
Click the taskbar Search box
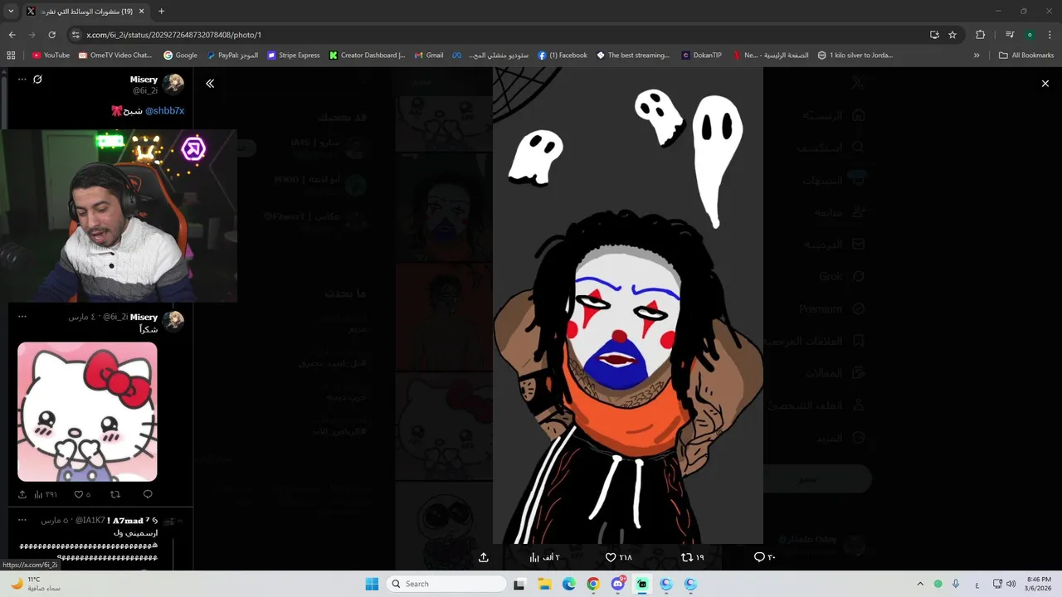point(447,584)
